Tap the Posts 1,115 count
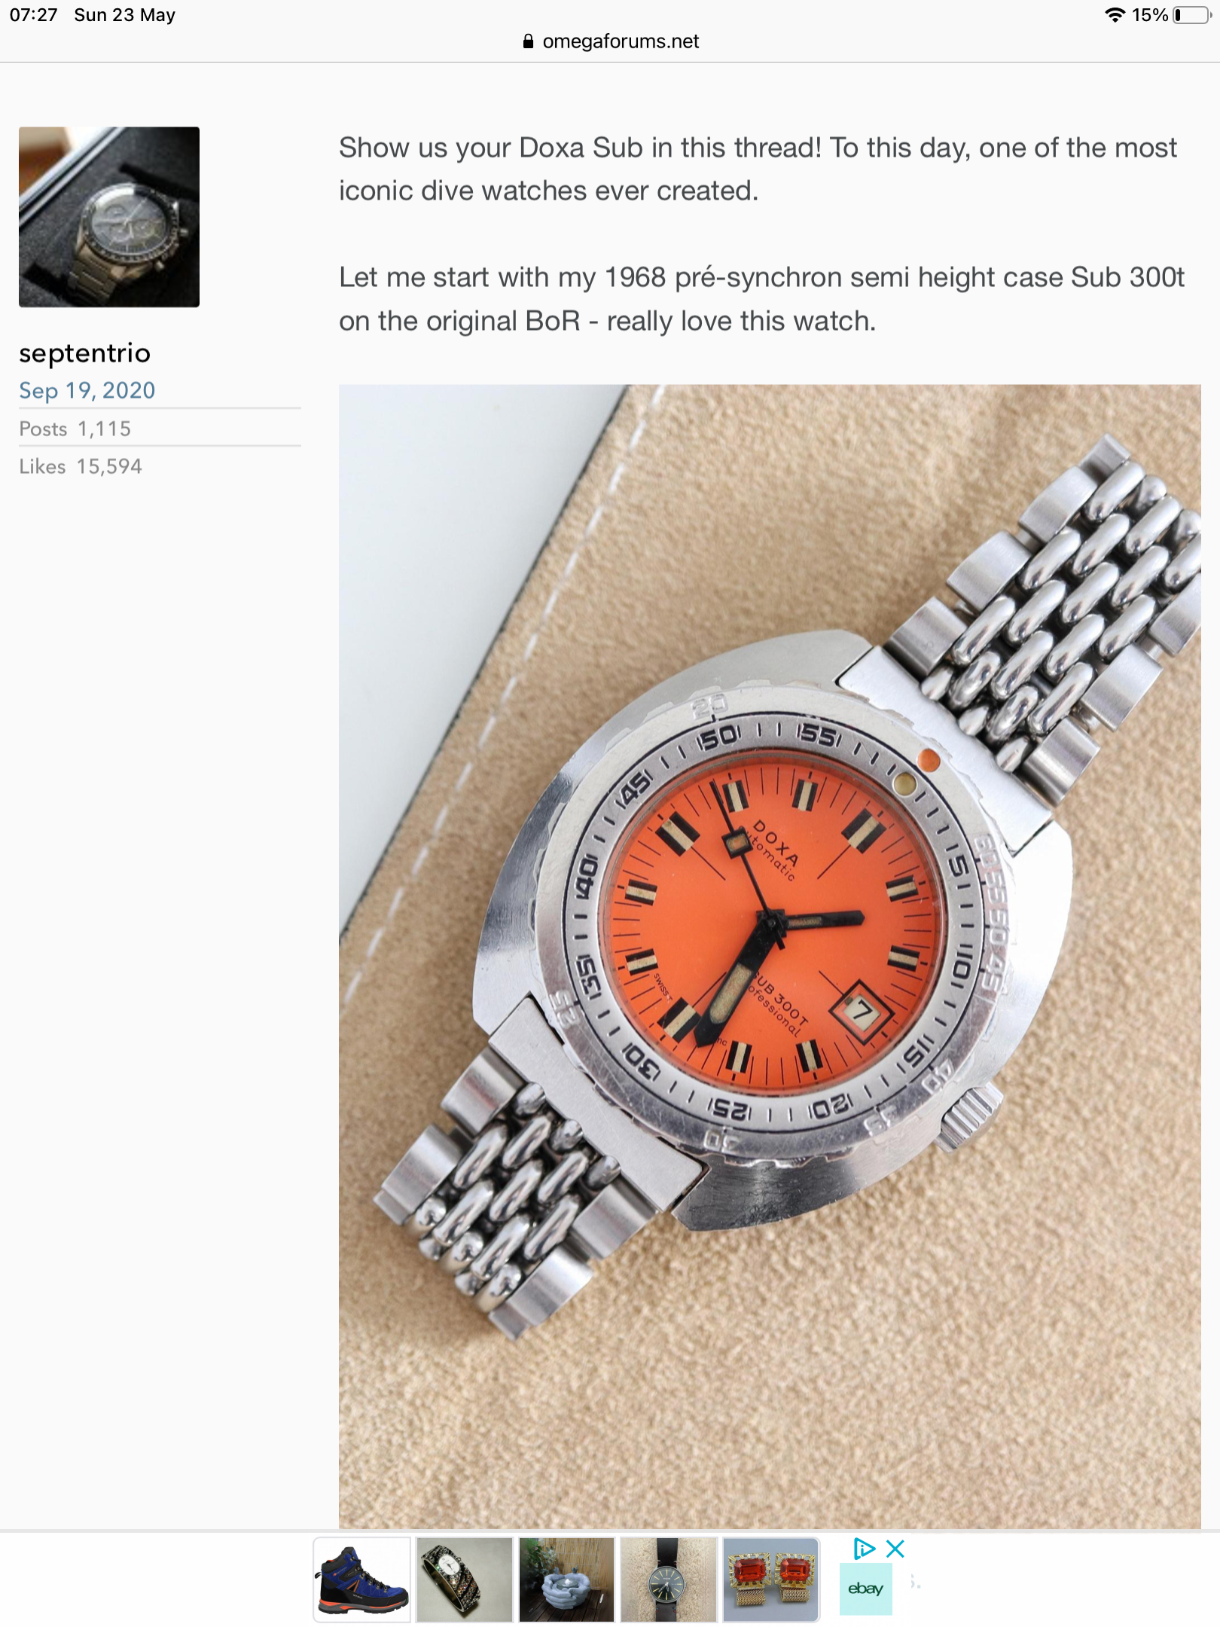Screen dimensions: 1220x1627 (x=75, y=429)
